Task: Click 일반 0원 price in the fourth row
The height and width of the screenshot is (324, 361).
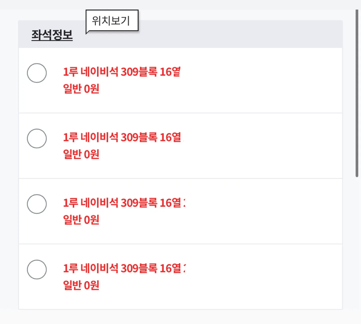Action: [x=81, y=285]
